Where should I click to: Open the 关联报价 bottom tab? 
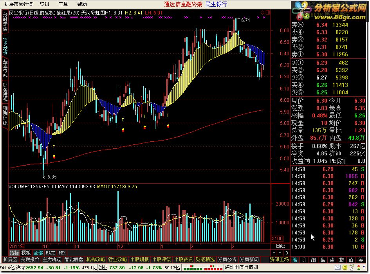(x=30, y=260)
